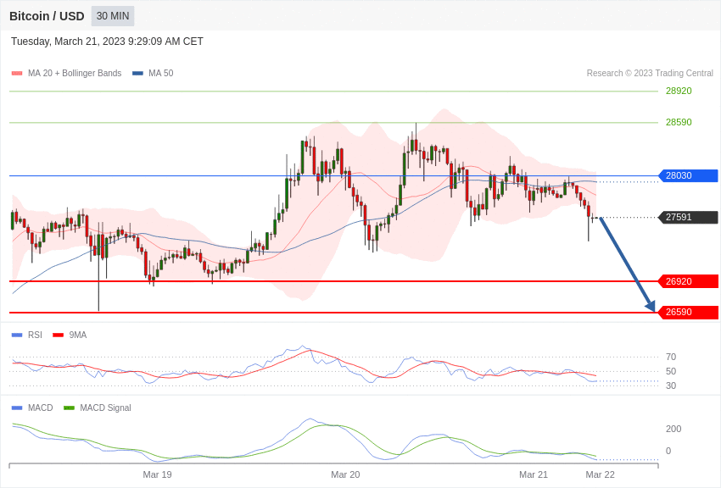Click the RSI 70 axis value
The height and width of the screenshot is (488, 721).
coord(671,357)
